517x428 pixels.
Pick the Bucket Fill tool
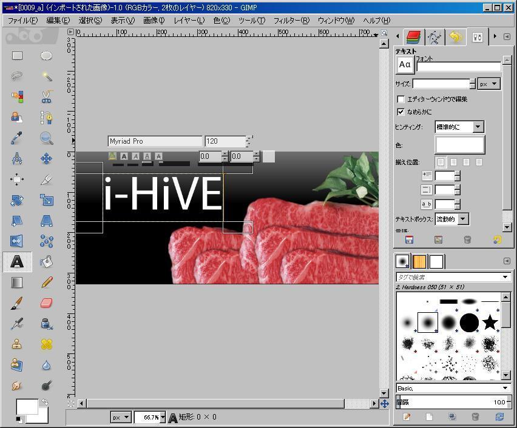point(47,262)
